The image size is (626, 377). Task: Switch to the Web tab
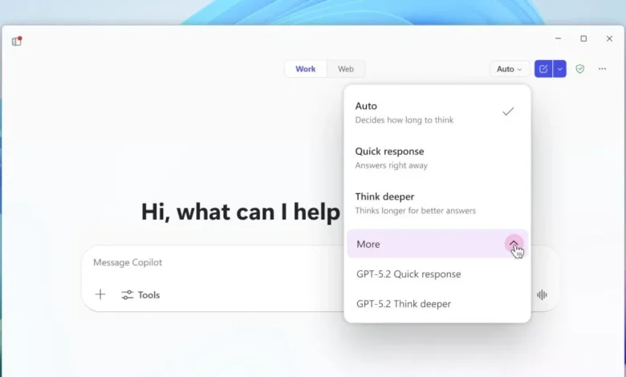pyautogui.click(x=346, y=69)
